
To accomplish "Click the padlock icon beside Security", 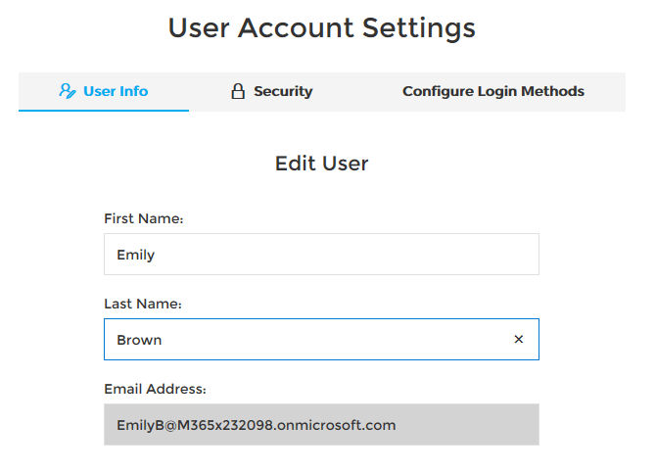I will 237,91.
